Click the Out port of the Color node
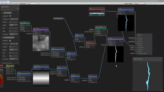 (104, 11)
